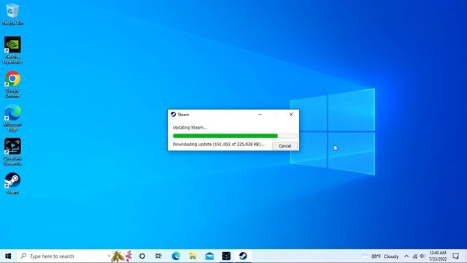
Task: Select the CyberLink screen recorder desktop shortcut
Action: click(12, 152)
